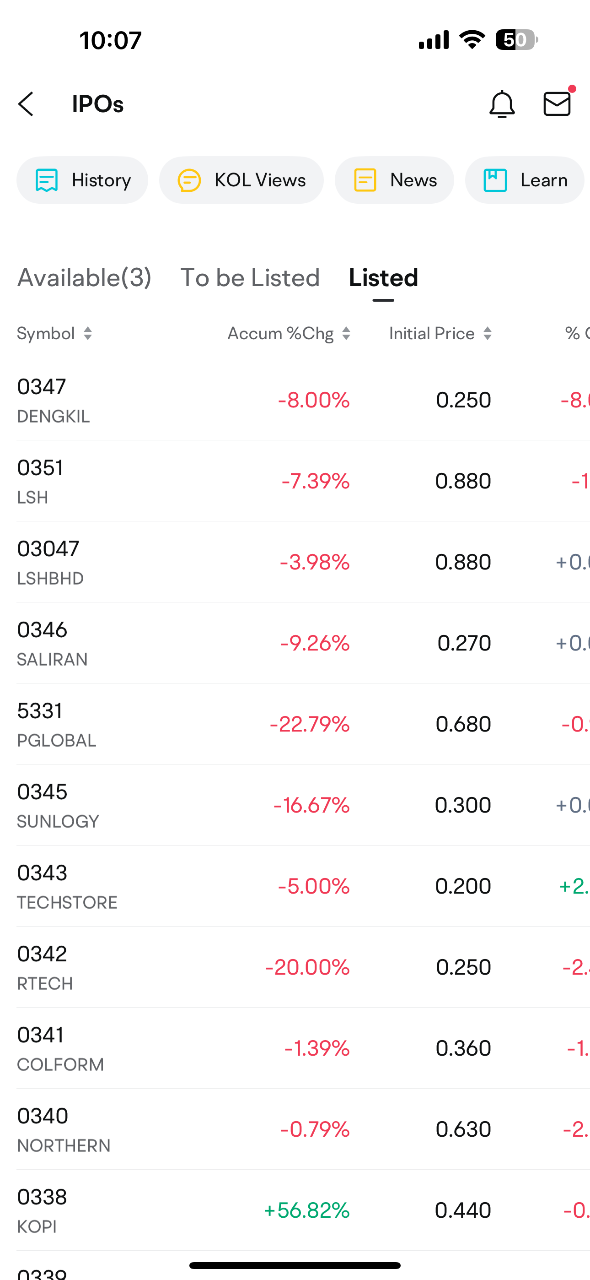590x1280 pixels.
Task: Sort by Initial Price arrows
Action: tap(488, 333)
